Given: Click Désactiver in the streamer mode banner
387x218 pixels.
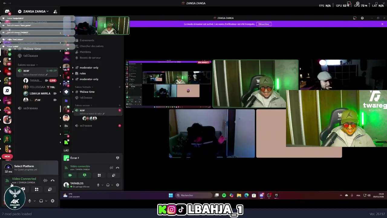Looking at the screenshot, I should (x=264, y=24).
